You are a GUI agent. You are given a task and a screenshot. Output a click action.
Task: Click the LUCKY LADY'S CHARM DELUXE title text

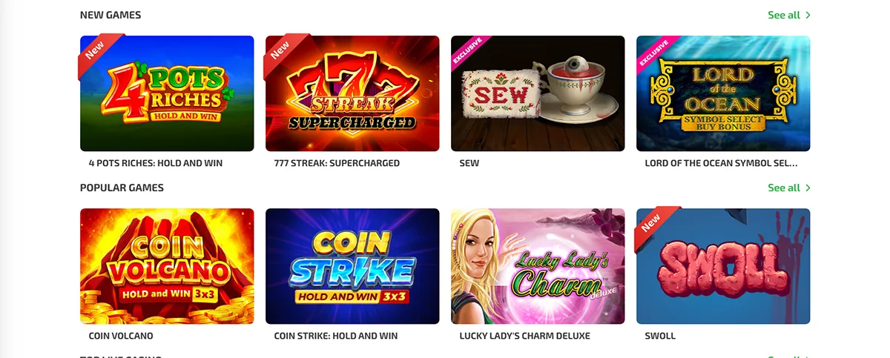click(525, 336)
